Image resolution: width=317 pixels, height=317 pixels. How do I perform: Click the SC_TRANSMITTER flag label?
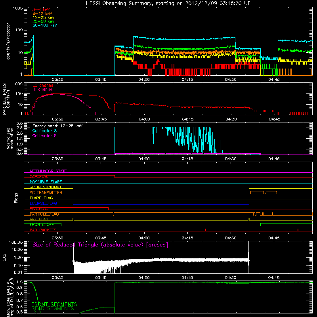46,193
